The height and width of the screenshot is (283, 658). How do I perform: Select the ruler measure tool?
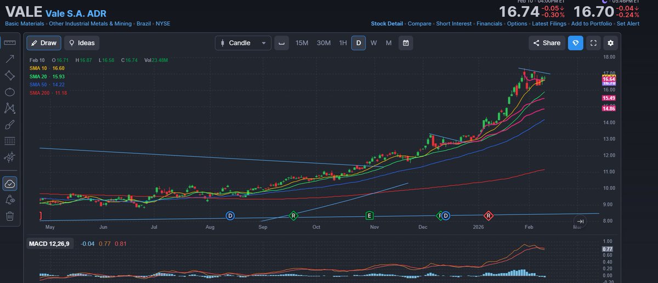coord(9,42)
